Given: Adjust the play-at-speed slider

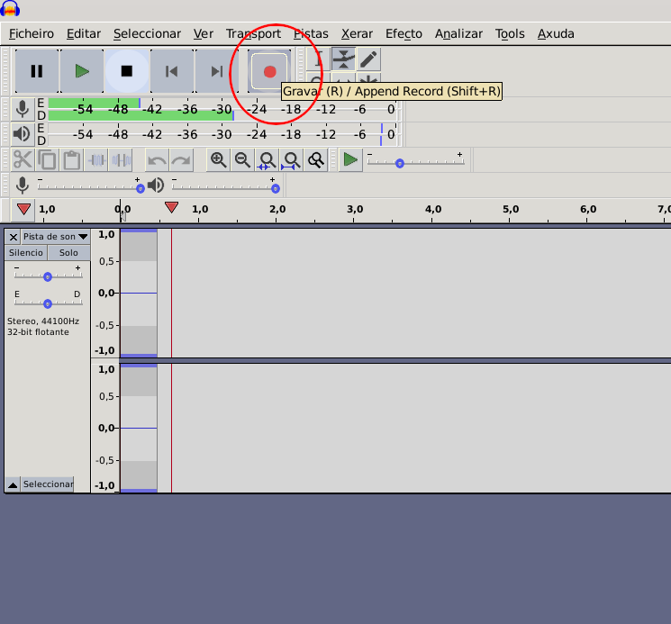Looking at the screenshot, I should tap(415, 162).
